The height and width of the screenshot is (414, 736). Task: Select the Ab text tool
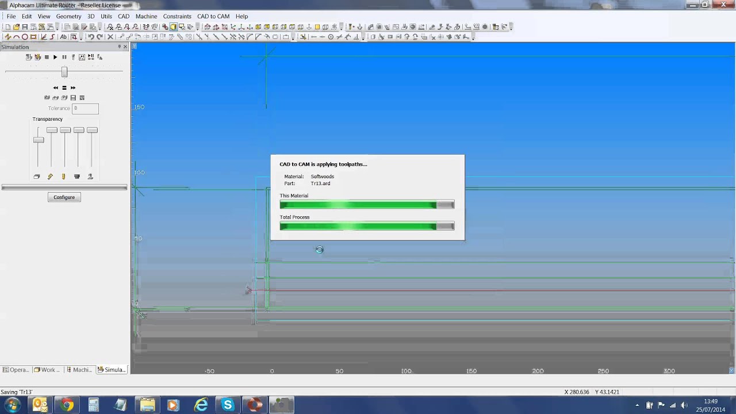click(x=63, y=37)
